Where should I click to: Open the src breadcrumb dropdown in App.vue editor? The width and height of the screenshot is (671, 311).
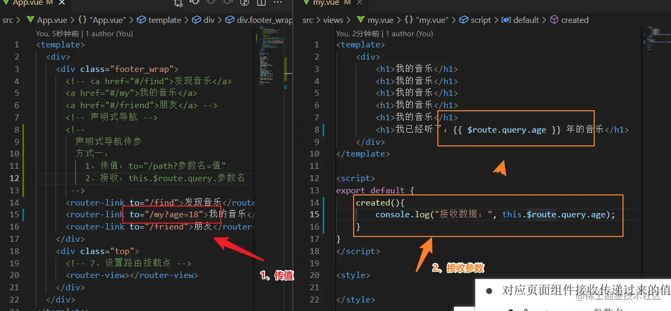(8, 20)
